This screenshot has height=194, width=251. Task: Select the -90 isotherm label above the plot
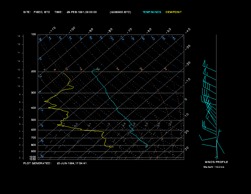point(91,30)
